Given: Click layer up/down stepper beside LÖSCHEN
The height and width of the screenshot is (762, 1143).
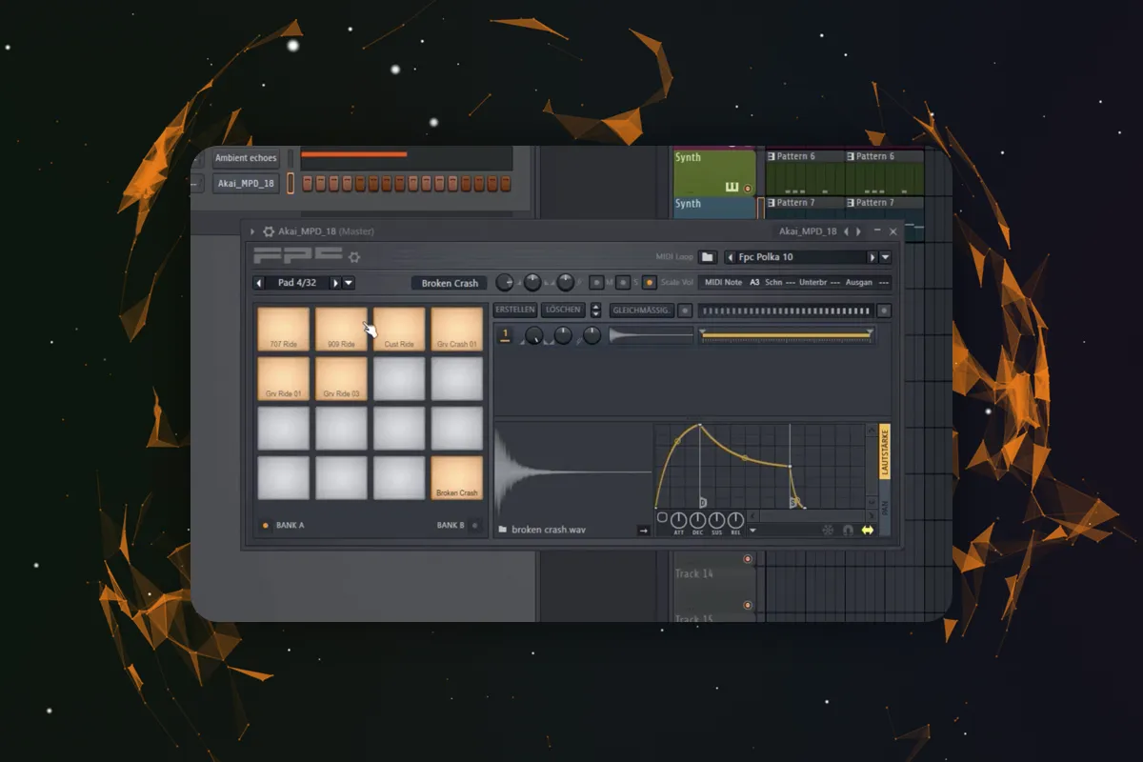Looking at the screenshot, I should (596, 311).
